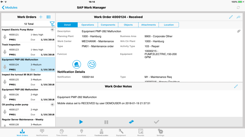This screenshot has height=137, width=245.
Task: Go back to Modules
Action: (x=10, y=8)
